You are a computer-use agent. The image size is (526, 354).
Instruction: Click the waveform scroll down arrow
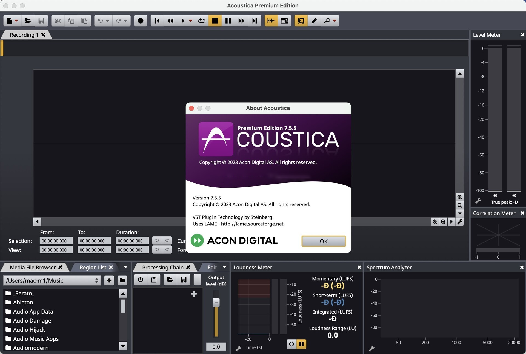tap(460, 213)
